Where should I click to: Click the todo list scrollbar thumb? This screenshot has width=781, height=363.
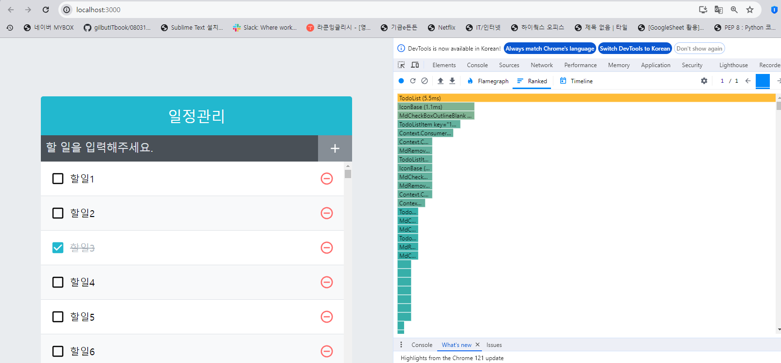[348, 174]
